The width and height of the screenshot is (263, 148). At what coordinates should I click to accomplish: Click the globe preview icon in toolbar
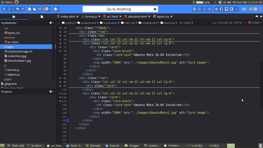tap(55, 9)
